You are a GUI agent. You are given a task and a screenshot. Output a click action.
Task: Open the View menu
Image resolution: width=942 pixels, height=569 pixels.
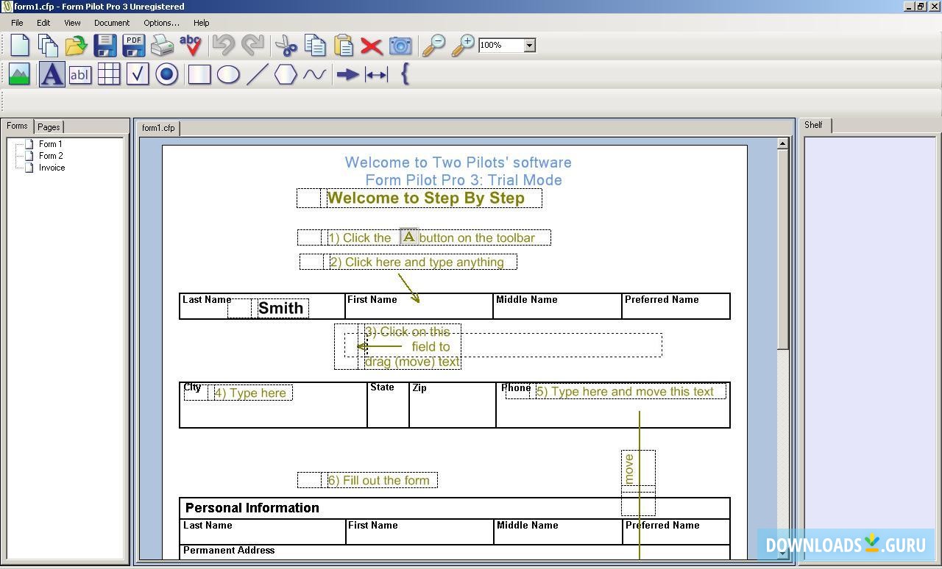click(x=72, y=23)
